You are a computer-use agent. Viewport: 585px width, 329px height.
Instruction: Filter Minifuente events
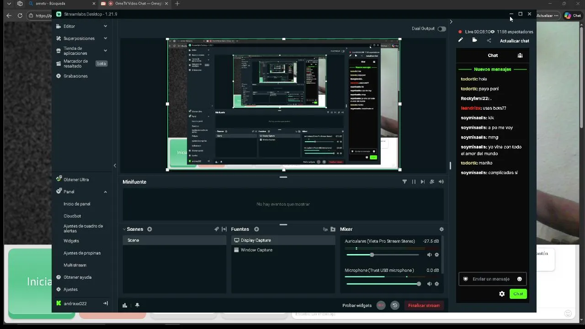(404, 182)
